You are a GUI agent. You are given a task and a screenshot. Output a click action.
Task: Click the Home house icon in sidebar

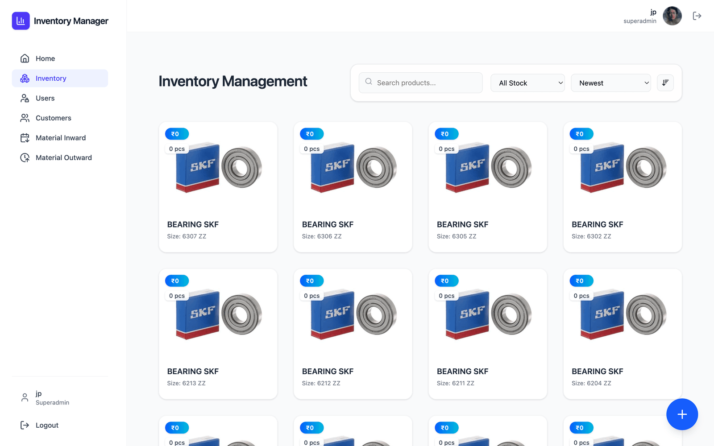pyautogui.click(x=25, y=58)
